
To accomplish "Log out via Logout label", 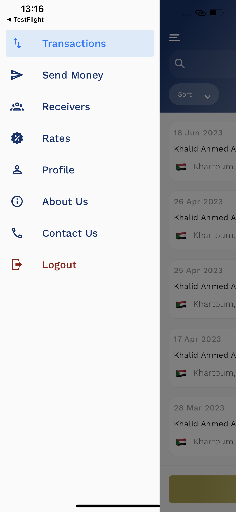I will tap(60, 265).
